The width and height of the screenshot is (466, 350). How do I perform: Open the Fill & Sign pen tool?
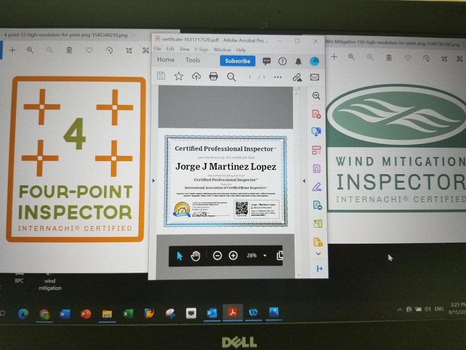coord(317,187)
